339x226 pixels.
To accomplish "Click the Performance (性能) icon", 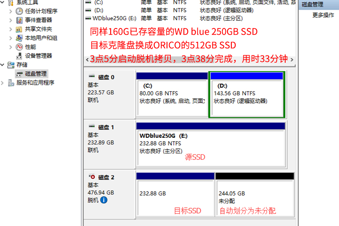I will tap(19, 47).
